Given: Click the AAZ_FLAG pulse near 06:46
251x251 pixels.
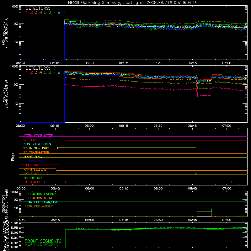Looking at the screenshot, I should click(x=196, y=174).
